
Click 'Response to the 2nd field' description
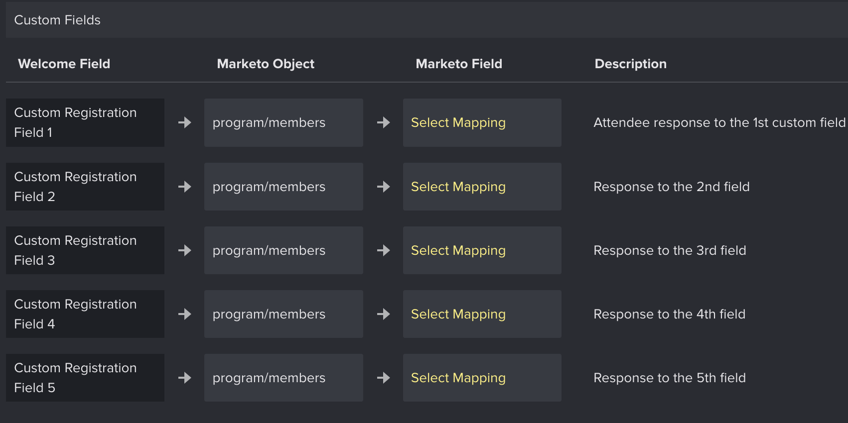tap(671, 187)
